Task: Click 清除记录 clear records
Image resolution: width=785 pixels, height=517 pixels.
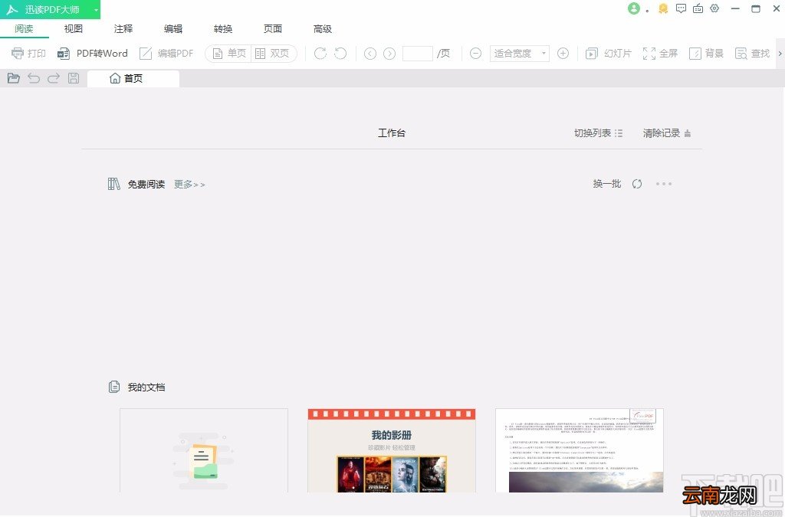Action: point(667,133)
